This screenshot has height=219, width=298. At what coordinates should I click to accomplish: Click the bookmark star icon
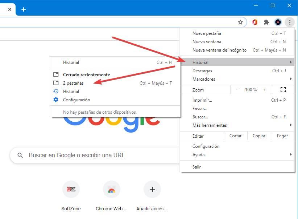(240, 22)
